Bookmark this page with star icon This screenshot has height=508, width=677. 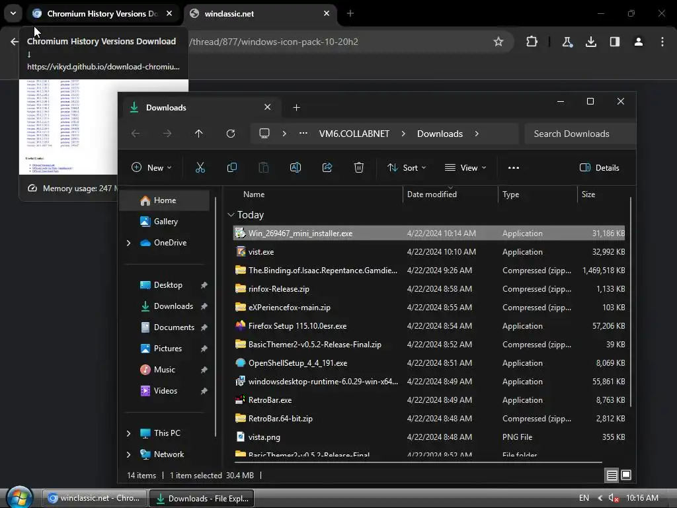coord(498,42)
